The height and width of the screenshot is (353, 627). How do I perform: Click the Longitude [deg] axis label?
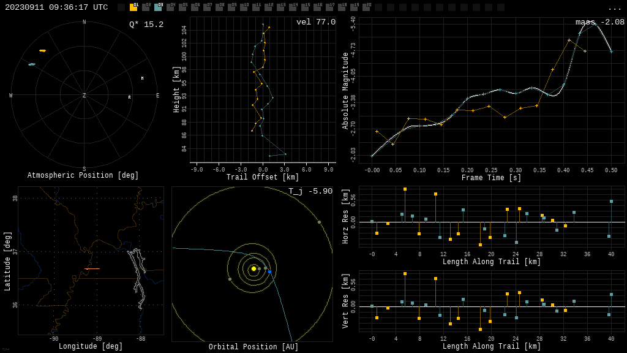(x=91, y=346)
